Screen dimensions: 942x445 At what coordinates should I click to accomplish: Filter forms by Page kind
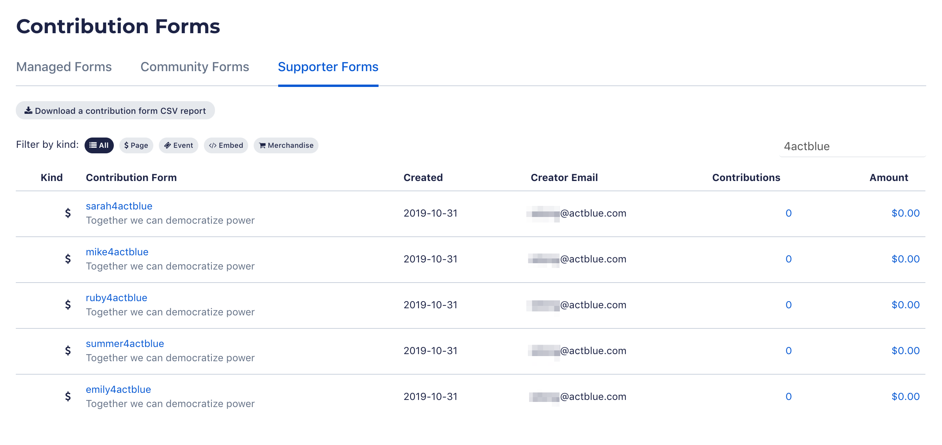[x=136, y=145]
